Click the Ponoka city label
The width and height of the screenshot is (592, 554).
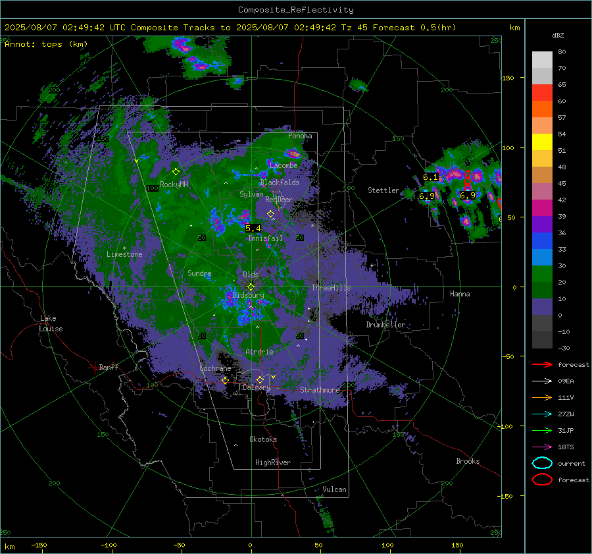[x=300, y=136]
